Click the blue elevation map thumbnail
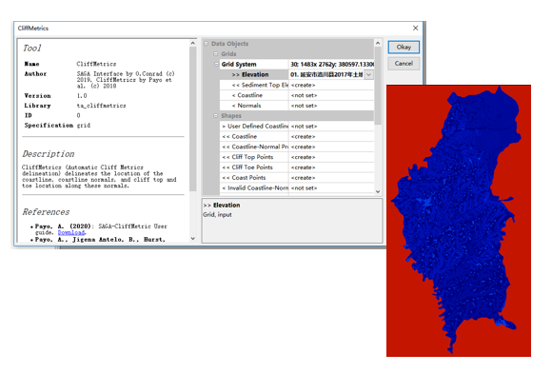 459,221
